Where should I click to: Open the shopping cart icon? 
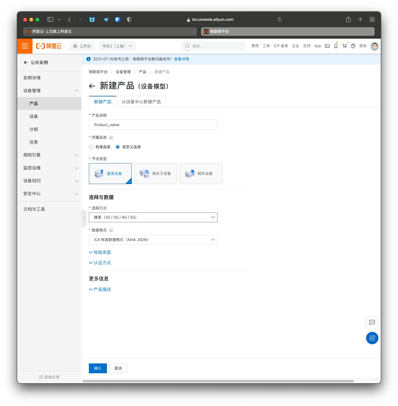coord(344,46)
